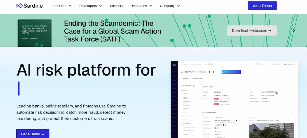Image resolution: width=307 pixels, height=138 pixels.
Task: Click the briefcase icon on Add to Case
Action: (285, 64)
